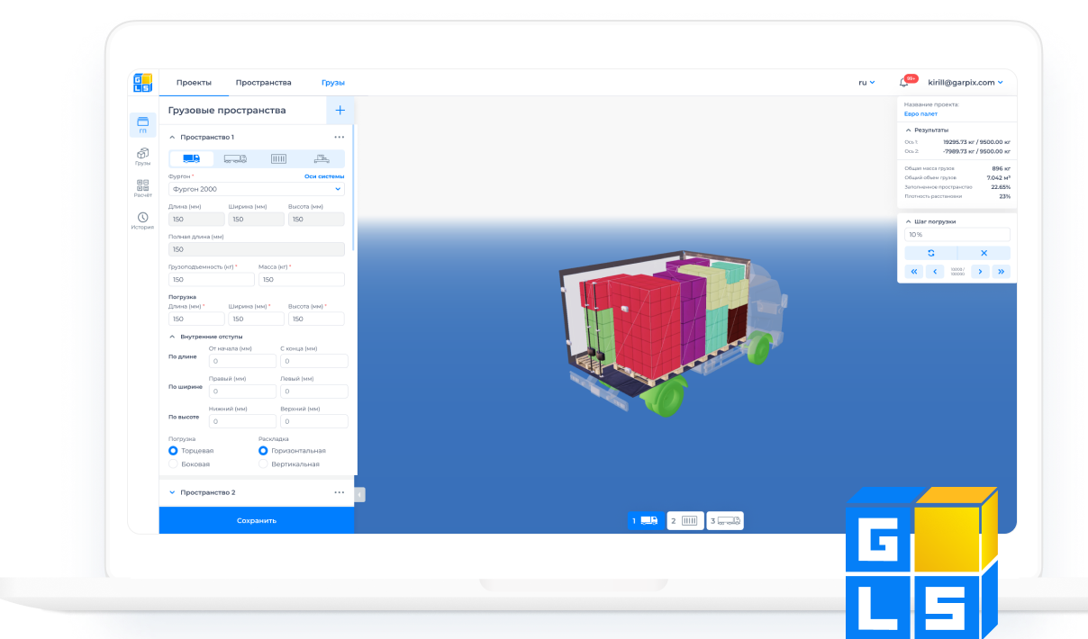The height and width of the screenshot is (639, 1088).
Task: Open the Расчёт sidebar icon
Action: tap(142, 187)
